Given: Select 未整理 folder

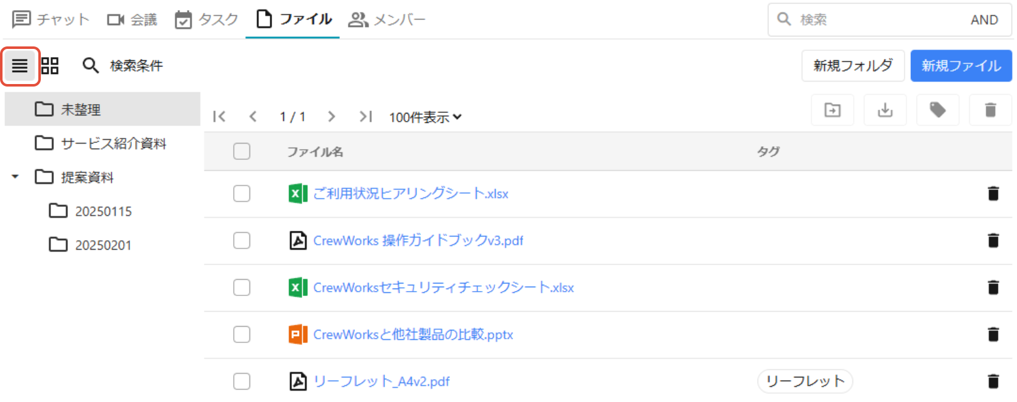Looking at the screenshot, I should coord(102,109).
